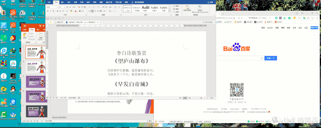Click the blue more products button on Baidu
This screenshot has width=321, height=128.
pos(314,28)
